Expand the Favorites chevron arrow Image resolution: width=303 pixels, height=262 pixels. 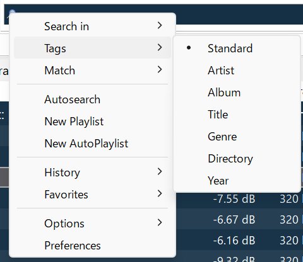coord(160,193)
